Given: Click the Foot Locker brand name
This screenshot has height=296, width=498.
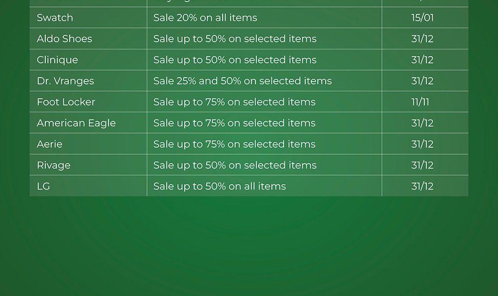Looking at the screenshot, I should click(x=66, y=102).
